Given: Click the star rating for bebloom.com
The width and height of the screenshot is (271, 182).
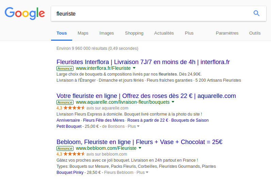Looking at the screenshot, I should coord(74,154).
